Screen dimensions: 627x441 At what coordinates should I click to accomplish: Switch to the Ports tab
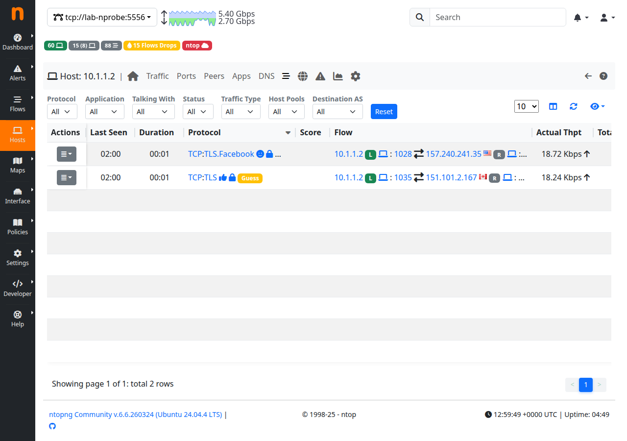[x=186, y=76]
